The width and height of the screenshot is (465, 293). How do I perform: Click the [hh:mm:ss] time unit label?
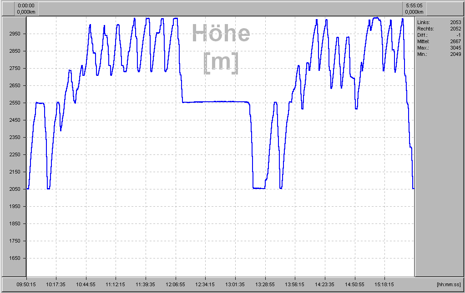pos(449,284)
